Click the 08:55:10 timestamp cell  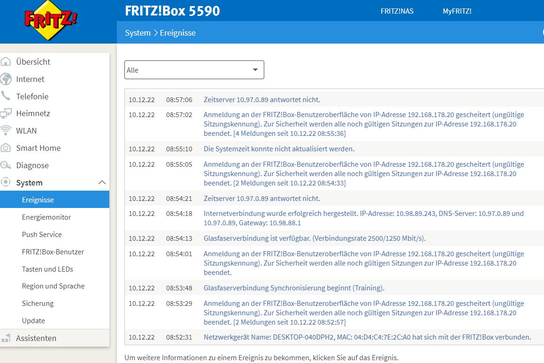coord(179,149)
